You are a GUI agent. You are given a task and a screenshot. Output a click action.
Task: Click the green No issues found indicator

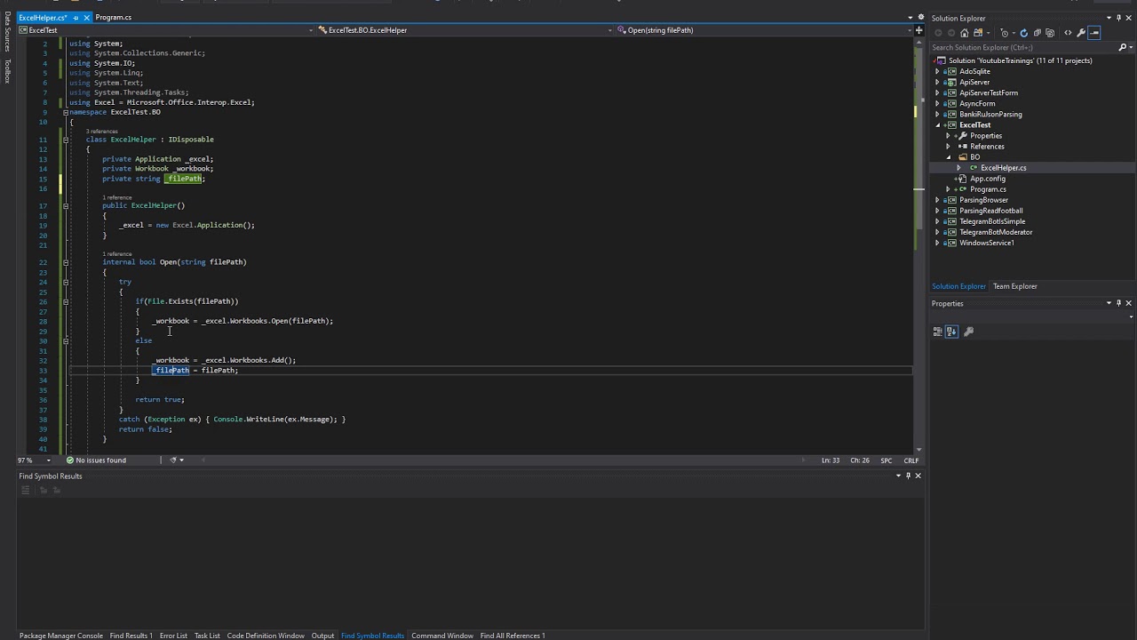coord(95,460)
